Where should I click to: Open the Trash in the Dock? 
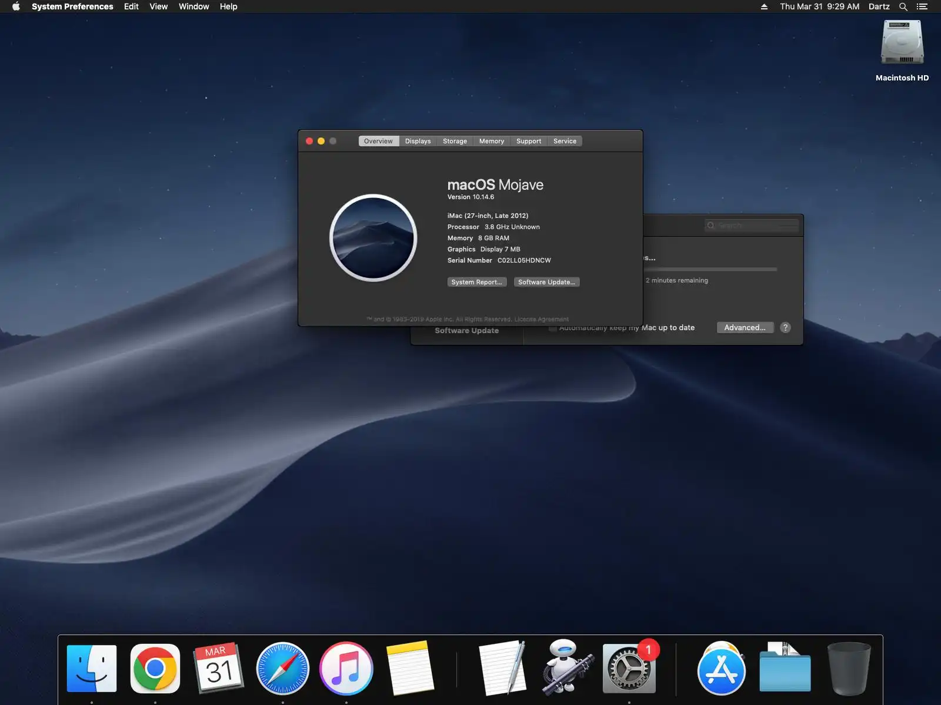click(x=849, y=669)
